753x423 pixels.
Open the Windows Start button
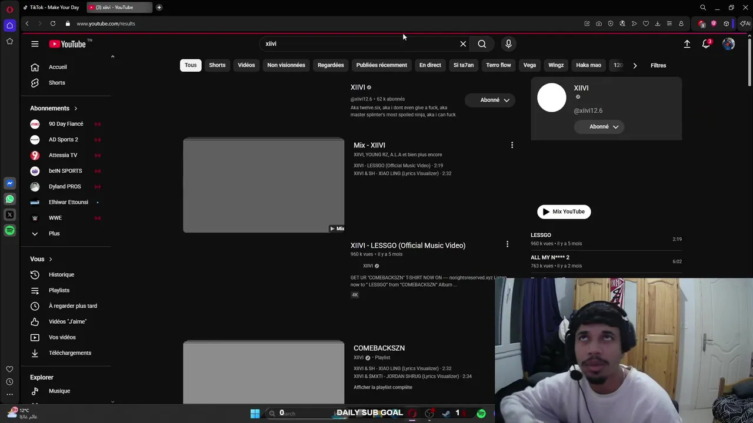255,414
